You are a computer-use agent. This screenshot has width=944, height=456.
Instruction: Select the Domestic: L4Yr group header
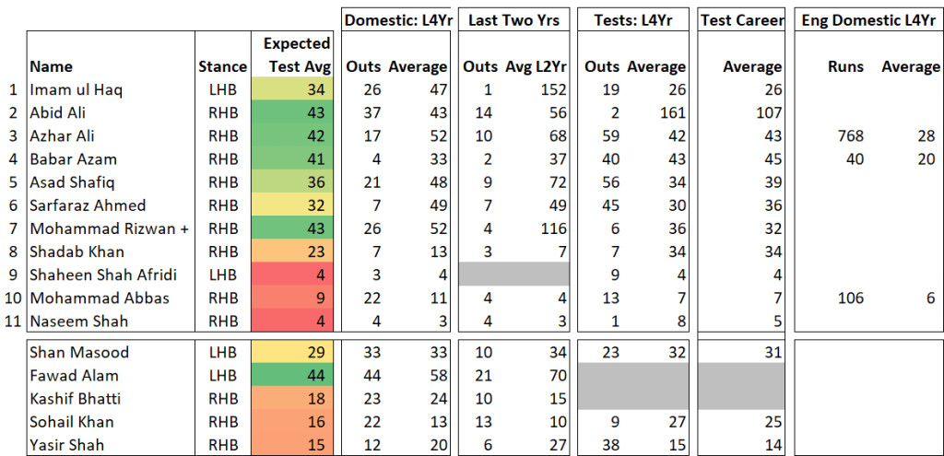395,19
